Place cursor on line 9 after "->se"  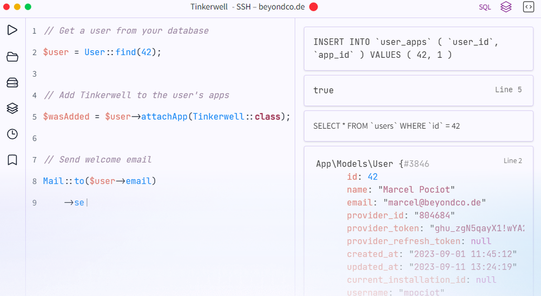tap(85, 203)
